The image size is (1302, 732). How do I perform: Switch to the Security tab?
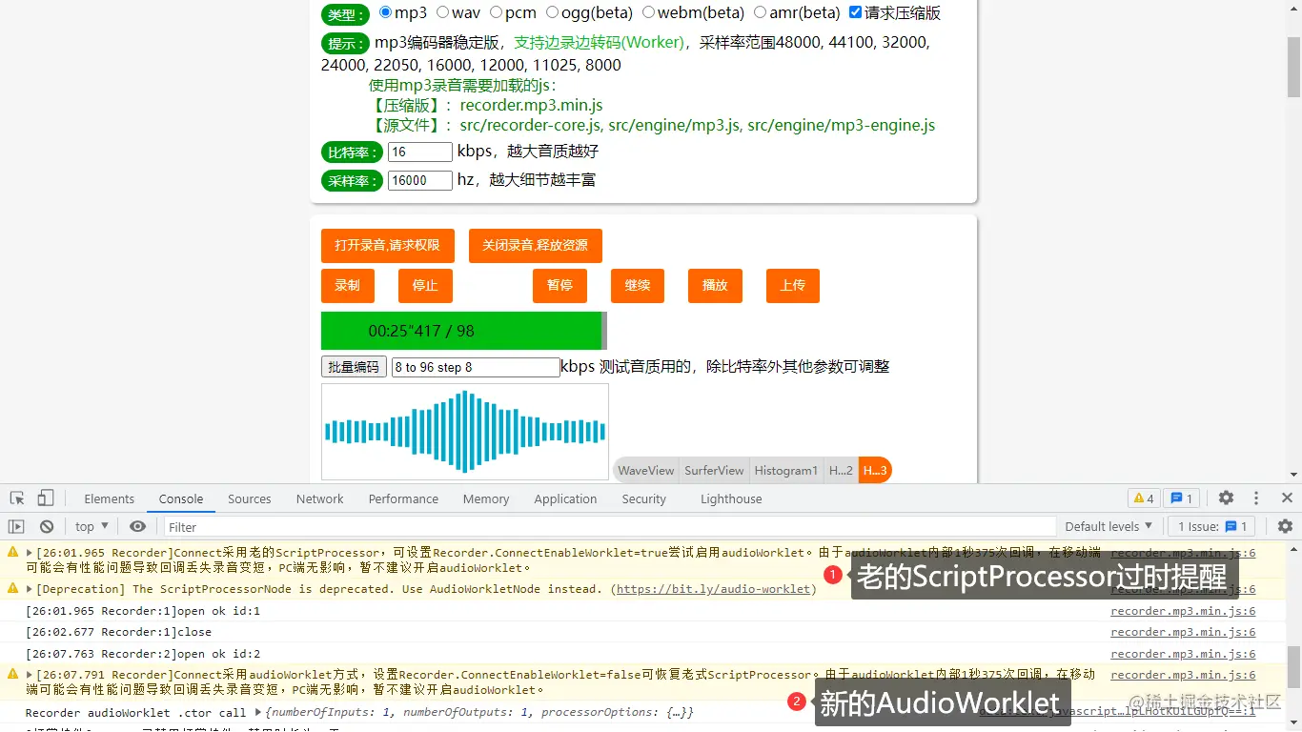pos(644,498)
